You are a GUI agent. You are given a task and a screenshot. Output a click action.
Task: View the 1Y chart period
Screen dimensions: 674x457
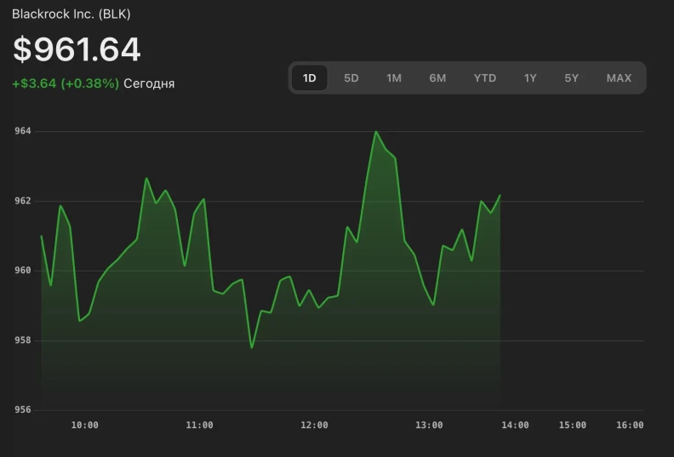point(530,78)
